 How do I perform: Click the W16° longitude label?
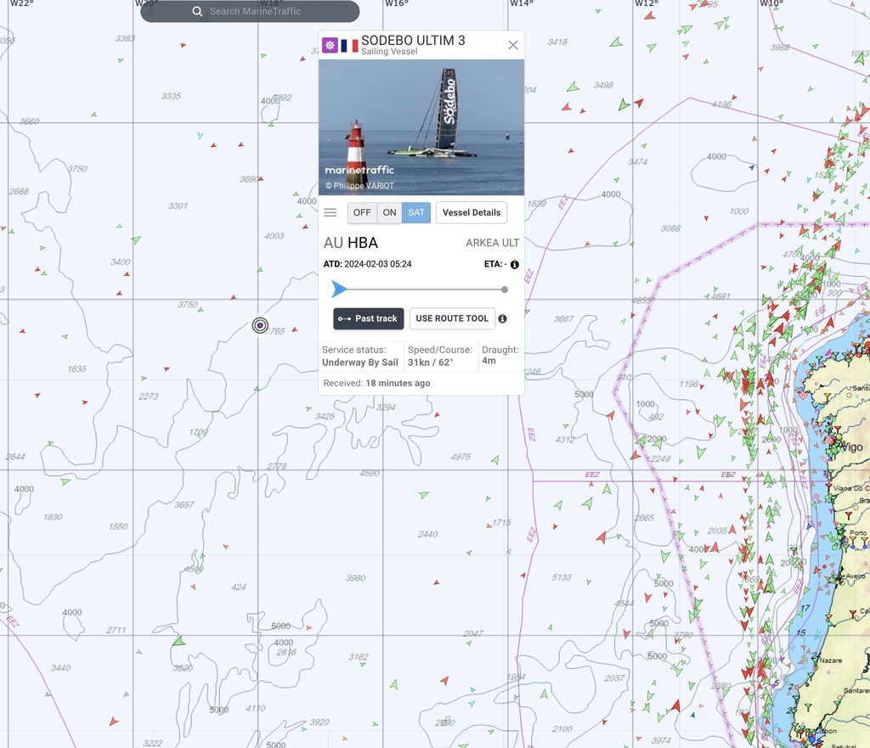(397, 3)
